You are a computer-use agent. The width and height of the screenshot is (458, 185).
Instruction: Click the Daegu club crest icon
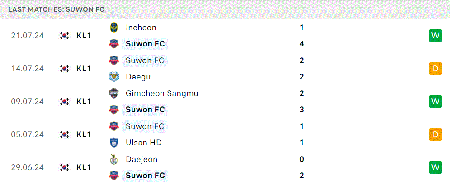click(x=113, y=77)
